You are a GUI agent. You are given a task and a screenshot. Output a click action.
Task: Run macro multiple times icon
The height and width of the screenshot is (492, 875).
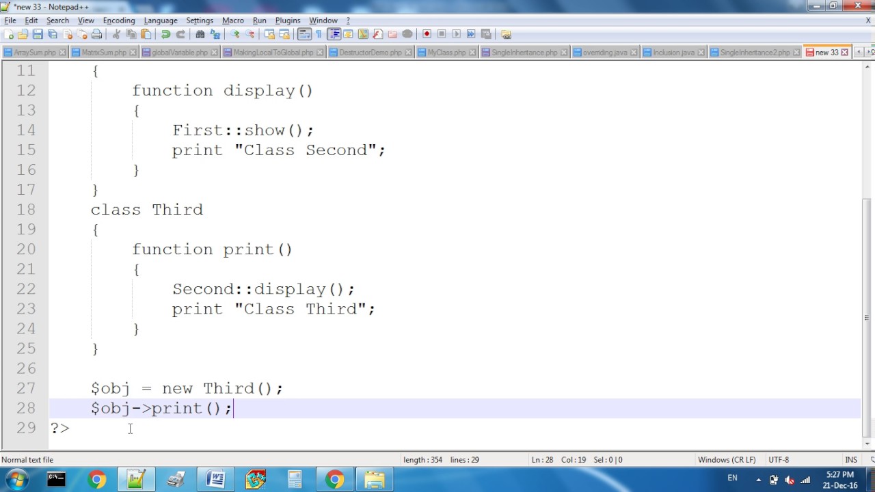(x=471, y=34)
